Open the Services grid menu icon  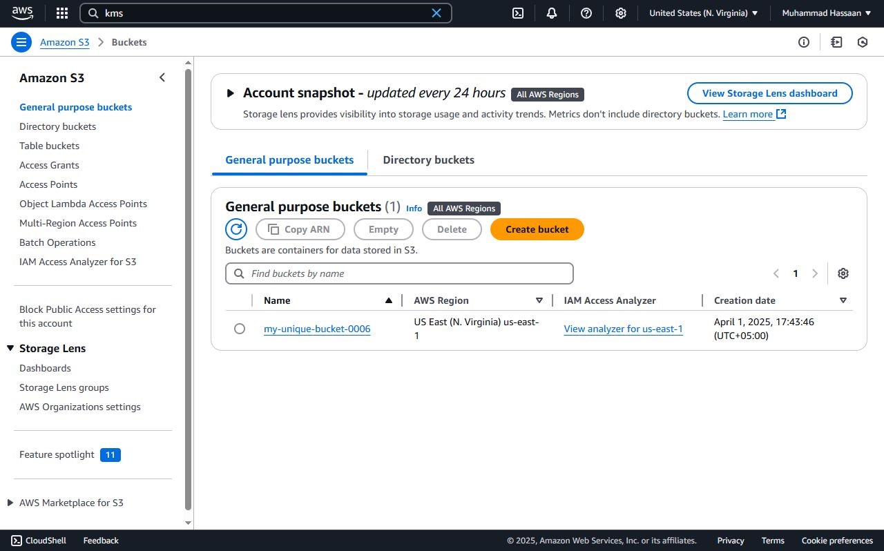coord(62,13)
